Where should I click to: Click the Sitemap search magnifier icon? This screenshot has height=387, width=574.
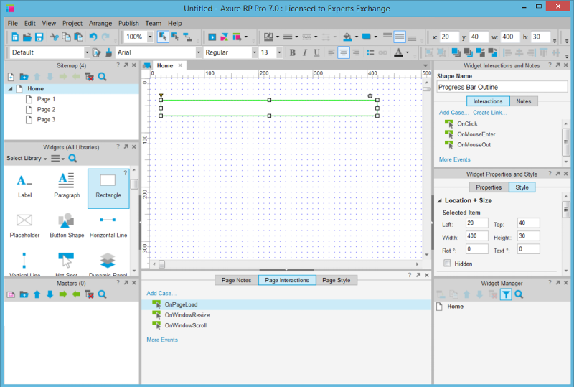[103, 77]
